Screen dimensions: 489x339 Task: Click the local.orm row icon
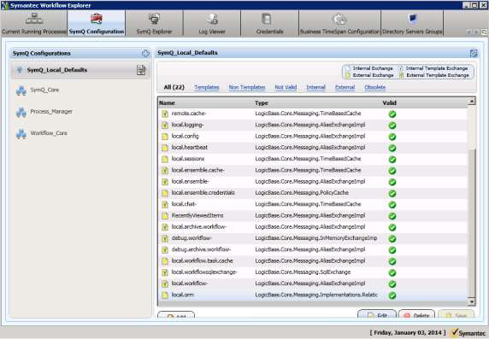[165, 295]
